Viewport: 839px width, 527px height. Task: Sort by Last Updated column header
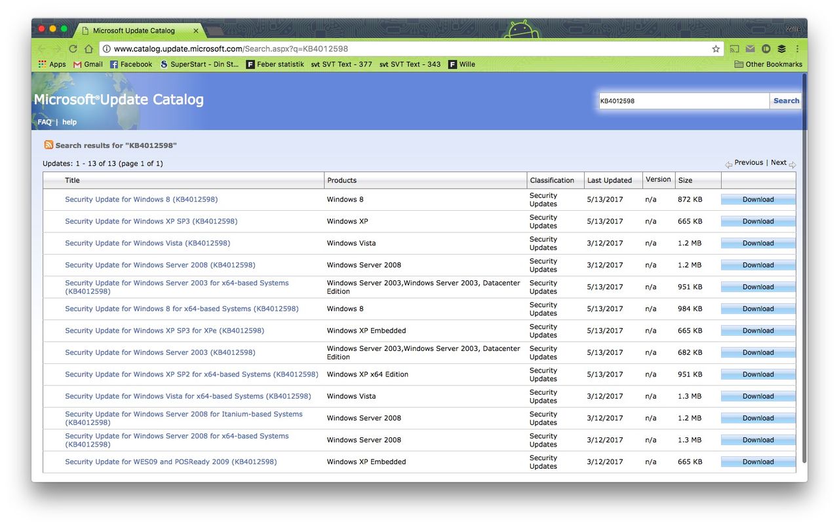point(610,180)
